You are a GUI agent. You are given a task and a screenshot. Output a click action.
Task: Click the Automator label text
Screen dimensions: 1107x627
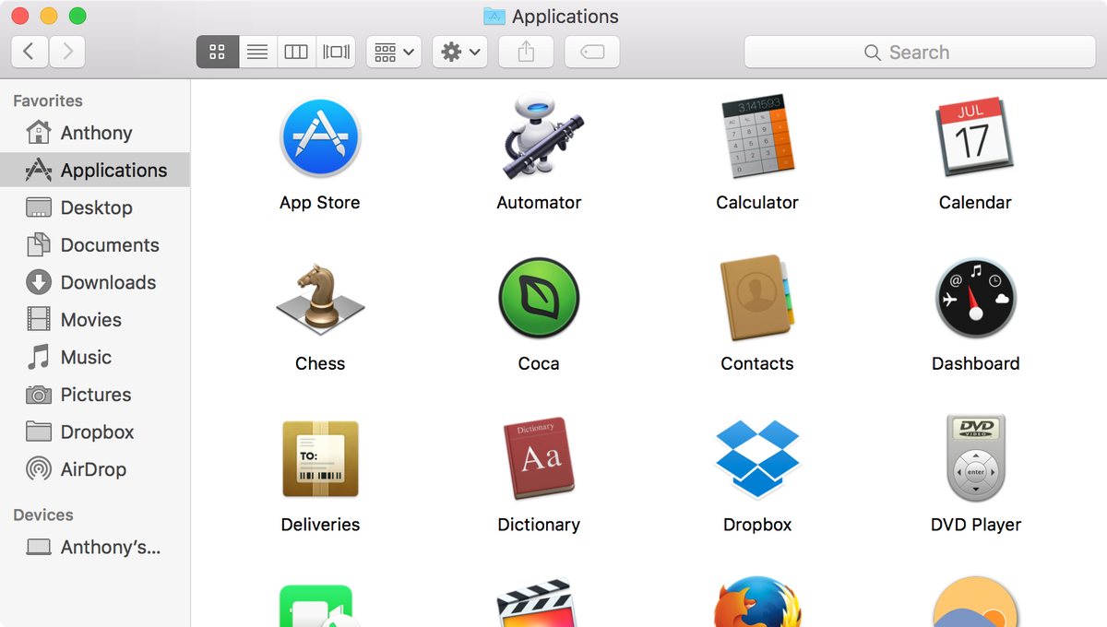[539, 203]
